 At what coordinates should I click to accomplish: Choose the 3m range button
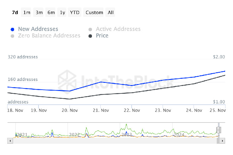tap(39, 12)
